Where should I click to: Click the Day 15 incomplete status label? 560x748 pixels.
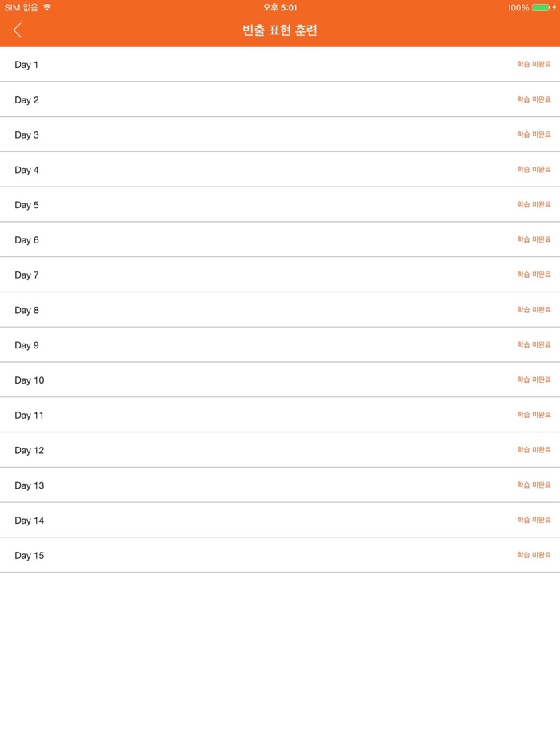click(534, 555)
